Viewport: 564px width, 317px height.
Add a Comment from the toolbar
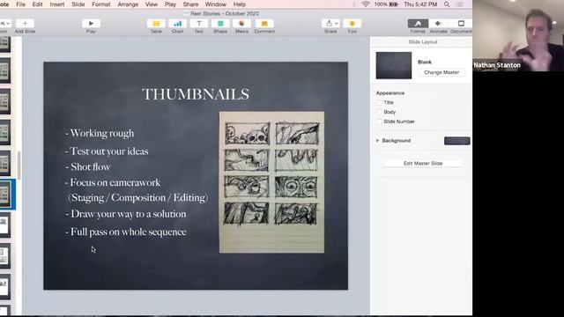point(264,24)
